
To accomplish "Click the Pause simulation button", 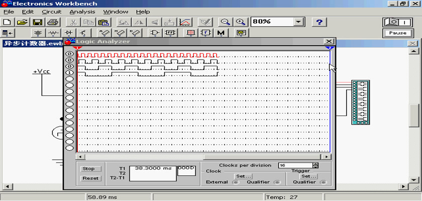I will click(397, 33).
